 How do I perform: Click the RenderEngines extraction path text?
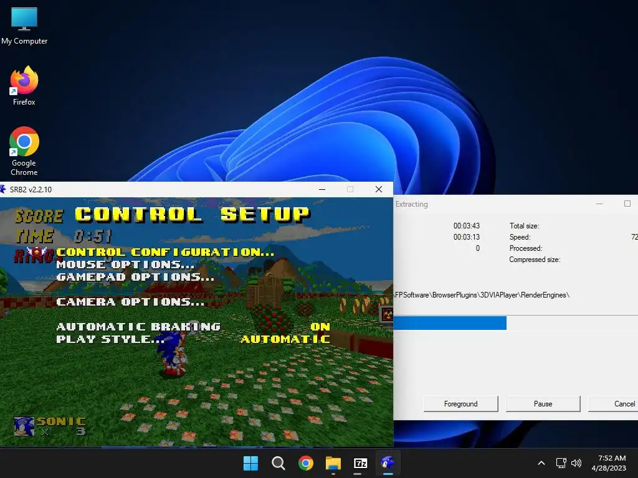[x=482, y=295]
